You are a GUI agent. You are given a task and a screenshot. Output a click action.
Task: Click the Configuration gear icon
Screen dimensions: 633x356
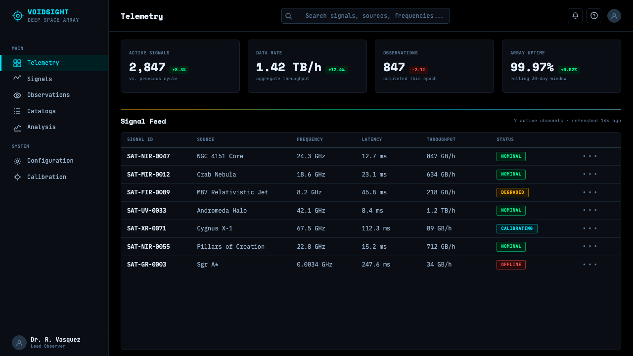[17, 161]
